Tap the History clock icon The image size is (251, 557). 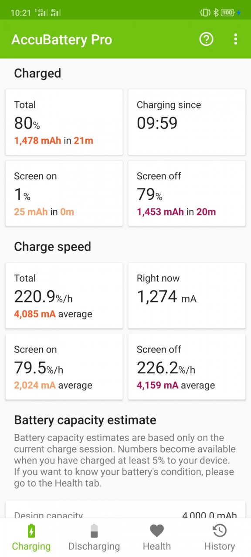point(220,530)
